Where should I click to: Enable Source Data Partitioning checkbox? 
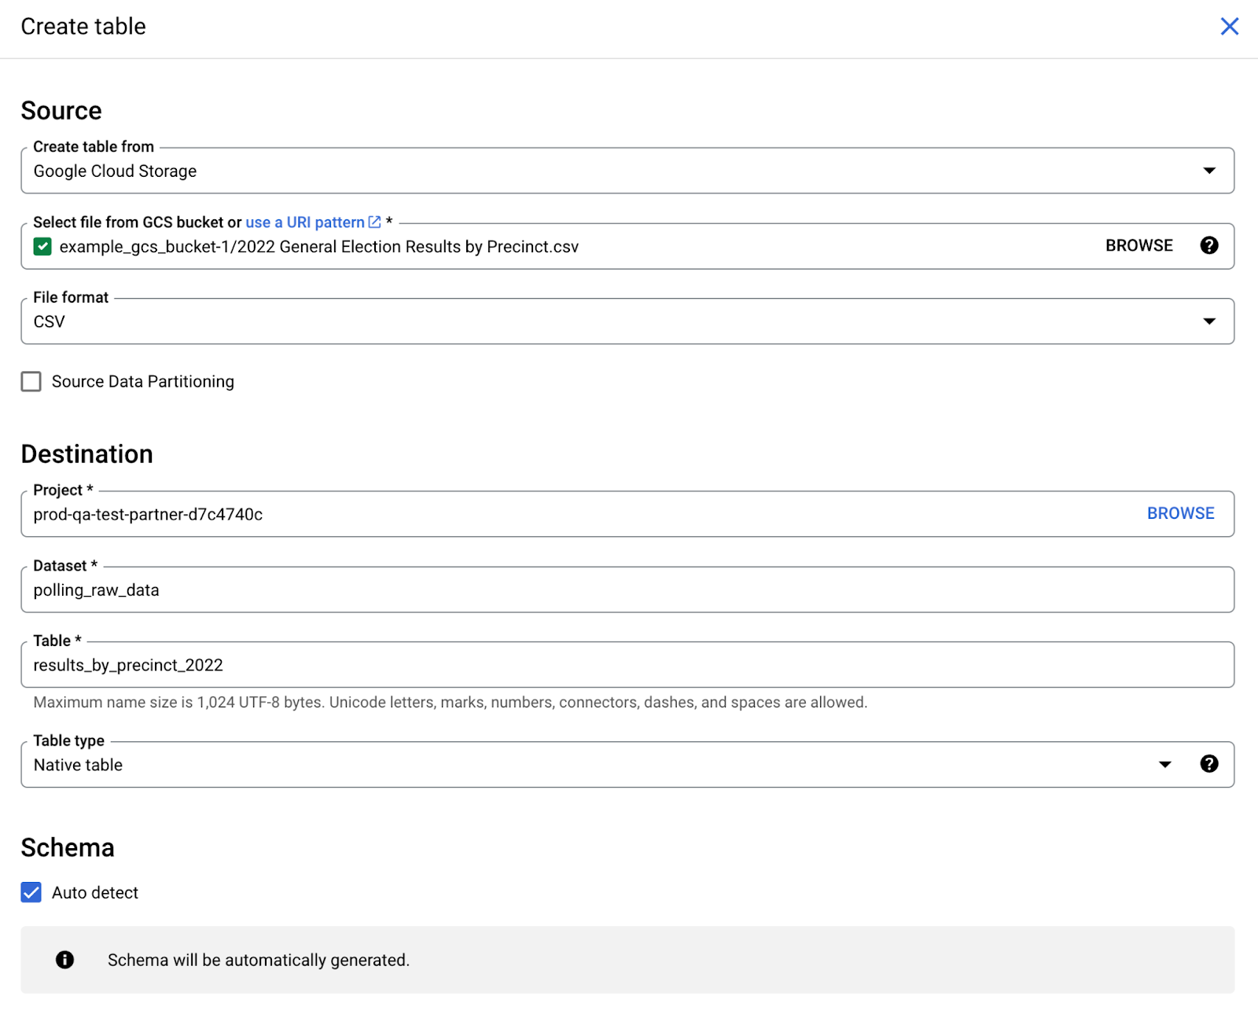click(x=31, y=382)
